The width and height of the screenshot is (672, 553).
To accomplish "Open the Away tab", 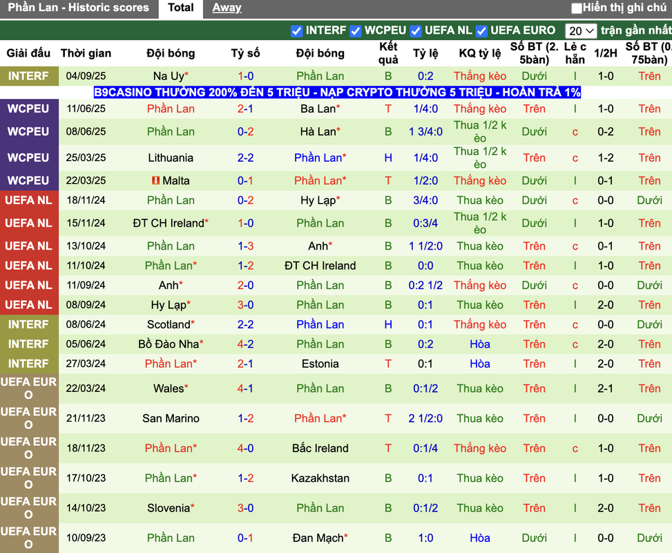I will (227, 8).
